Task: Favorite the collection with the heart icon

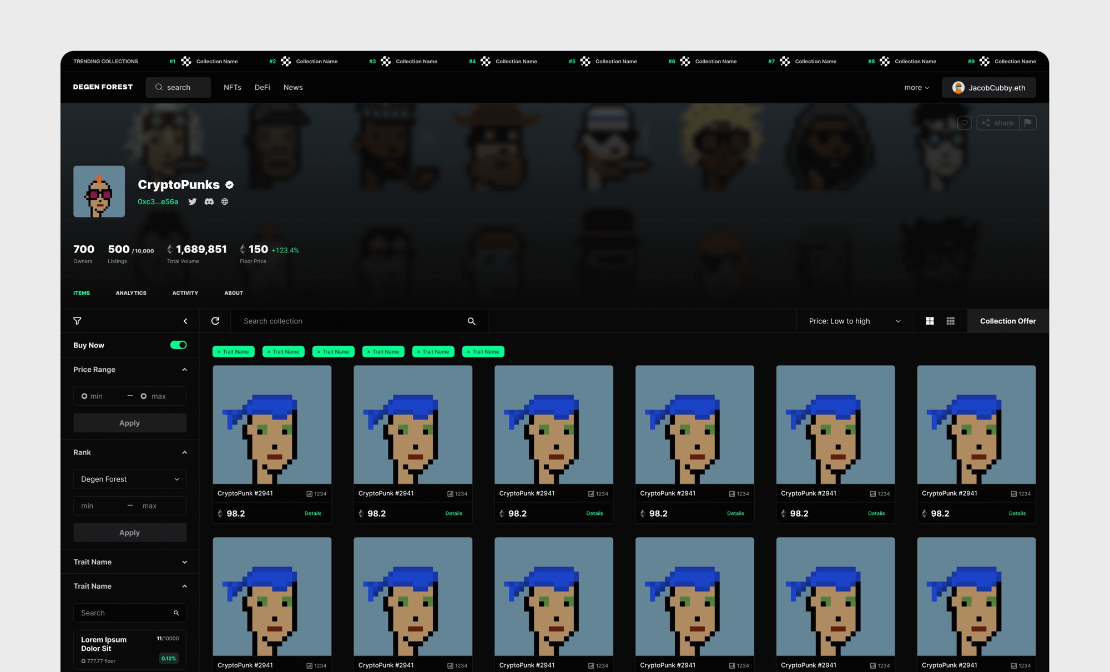Action: [965, 123]
